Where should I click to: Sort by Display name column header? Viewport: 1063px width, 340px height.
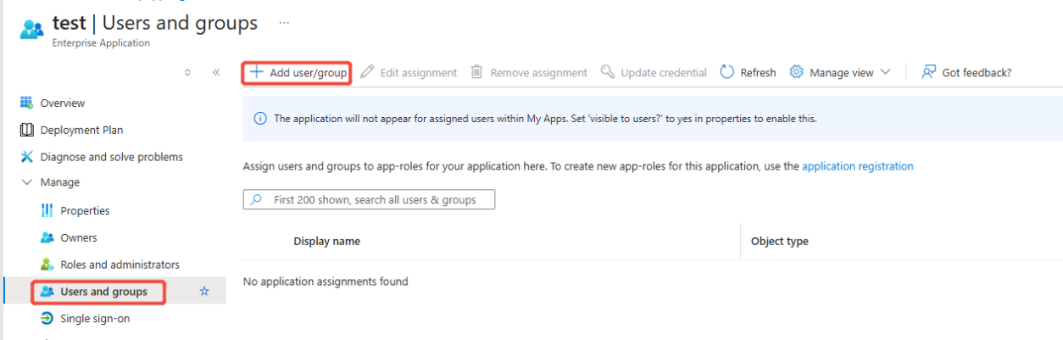(x=326, y=241)
